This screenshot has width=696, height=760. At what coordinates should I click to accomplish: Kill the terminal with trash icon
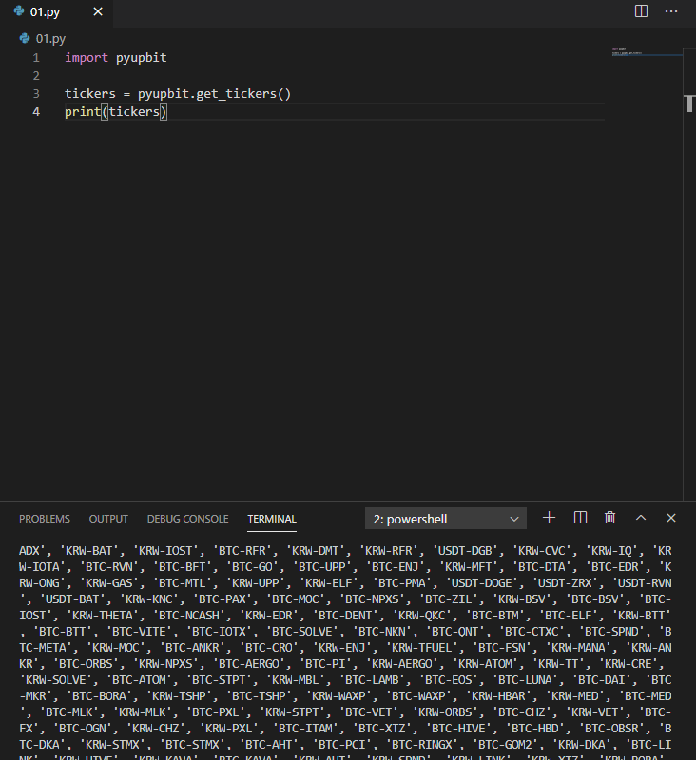click(610, 518)
